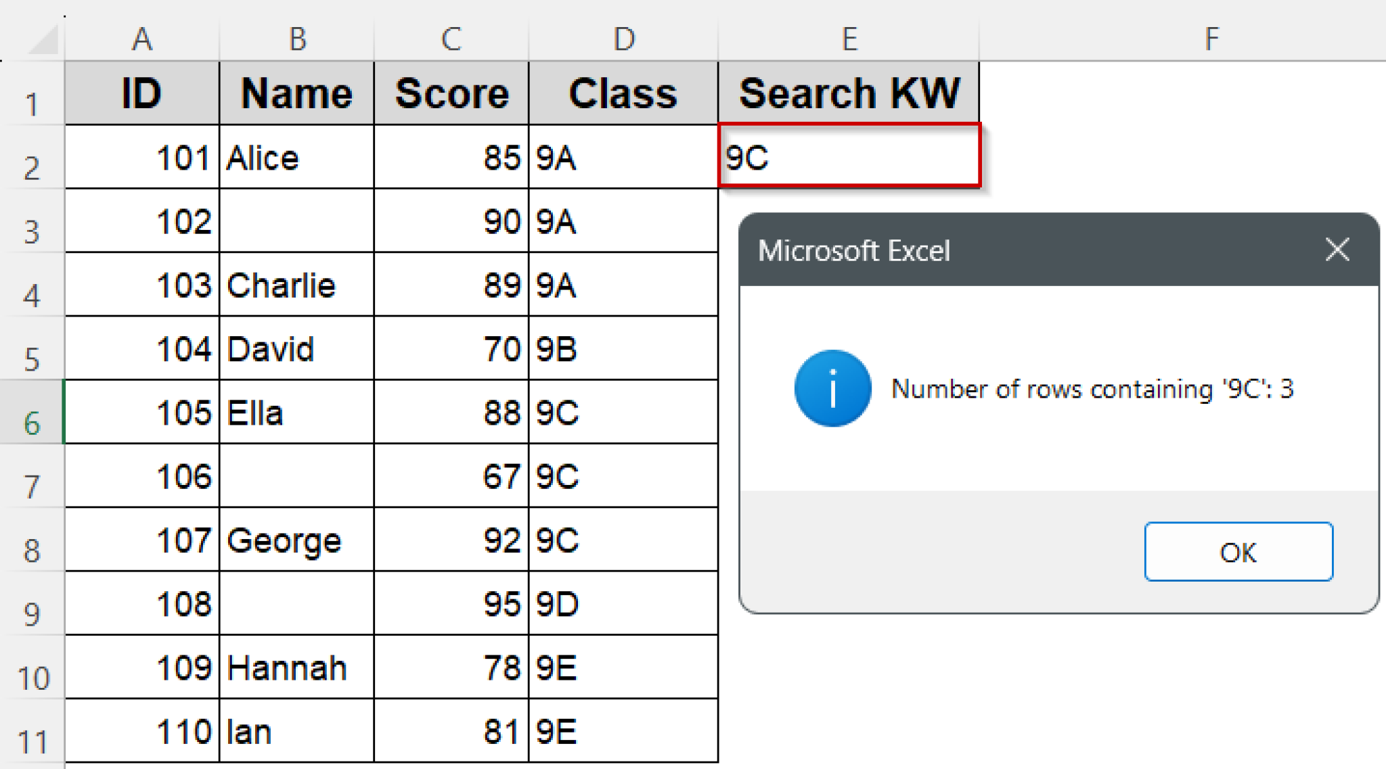Select column header D labeled Class
Screen dimensions: 1386x769
pyautogui.click(x=623, y=39)
